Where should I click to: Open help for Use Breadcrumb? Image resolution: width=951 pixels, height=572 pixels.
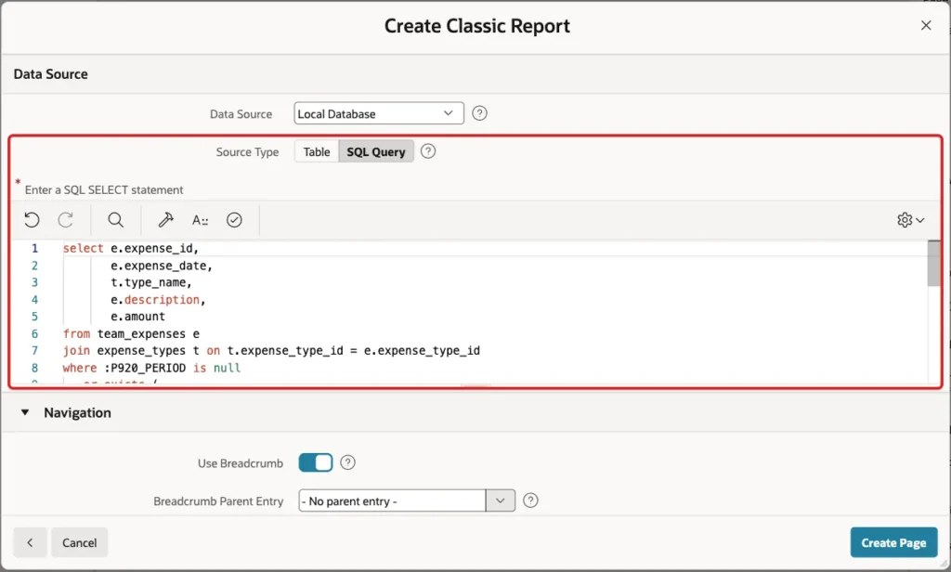347,462
